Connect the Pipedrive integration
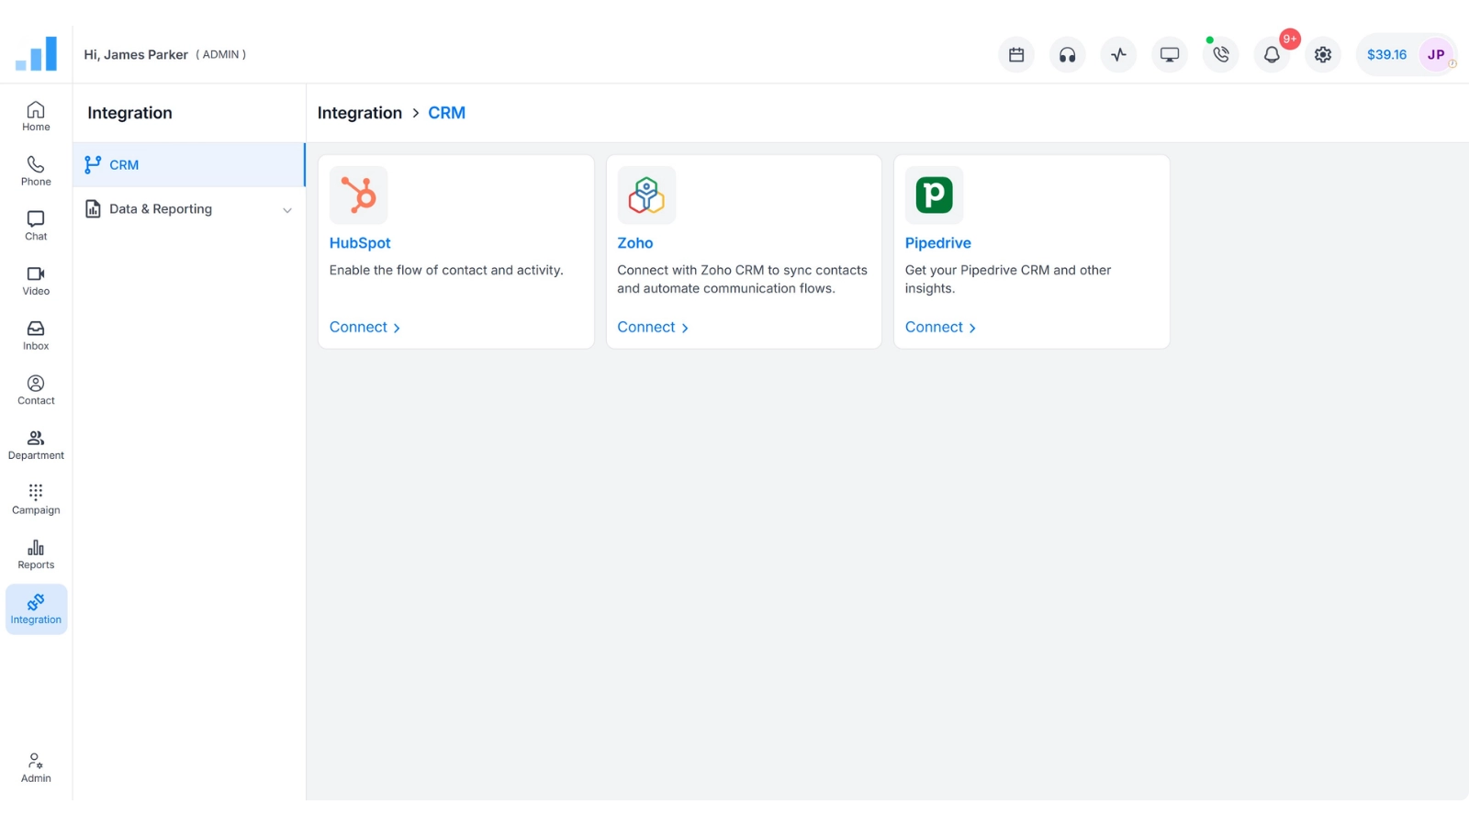Viewport: 1469px width, 826px height. (x=940, y=327)
